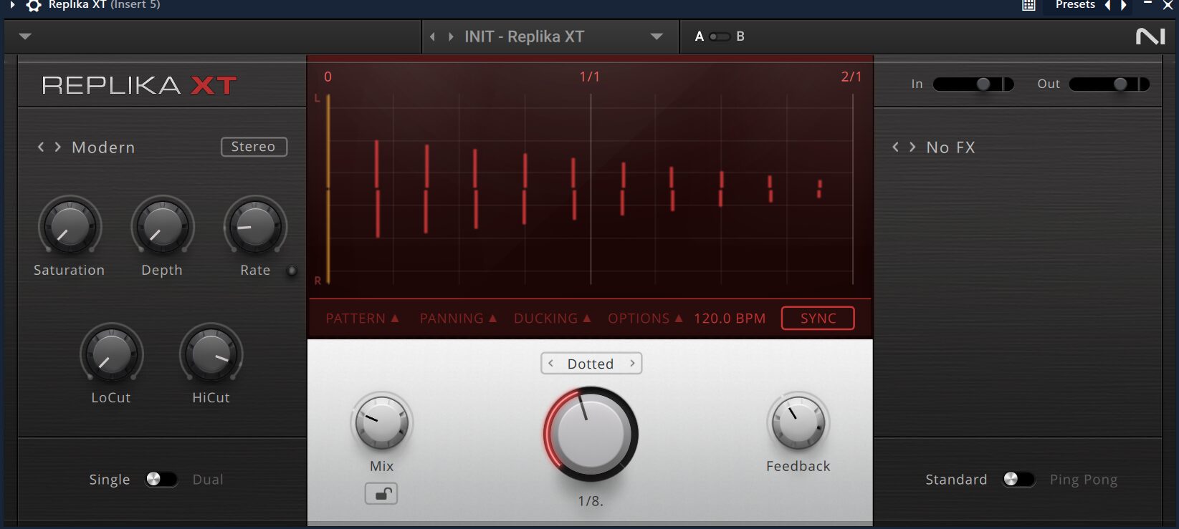Click the In level slider handle
This screenshot has height=529, width=1179.
[x=983, y=84]
